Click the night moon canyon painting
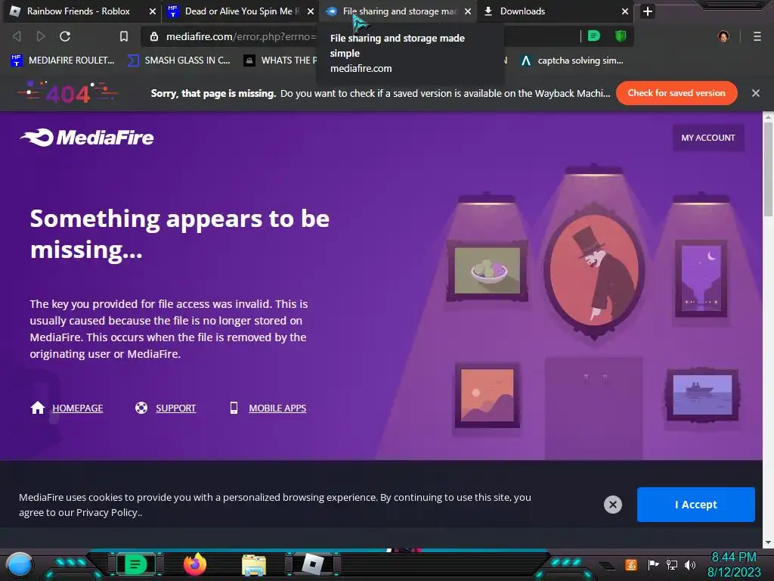The width and height of the screenshot is (774, 581). (701, 278)
